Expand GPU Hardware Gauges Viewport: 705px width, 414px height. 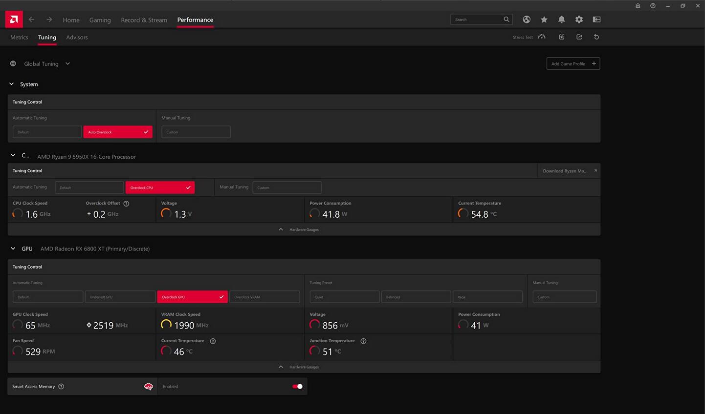pos(304,367)
